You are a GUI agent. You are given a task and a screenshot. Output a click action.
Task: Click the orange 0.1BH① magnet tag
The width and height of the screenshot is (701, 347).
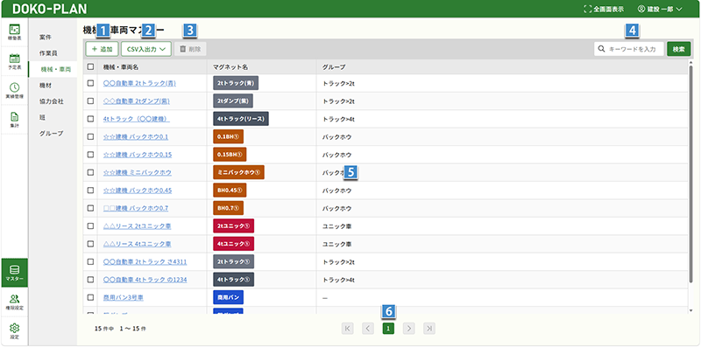point(228,136)
